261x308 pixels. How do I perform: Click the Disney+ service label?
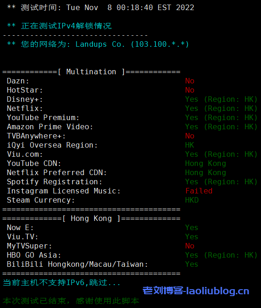point(25,99)
